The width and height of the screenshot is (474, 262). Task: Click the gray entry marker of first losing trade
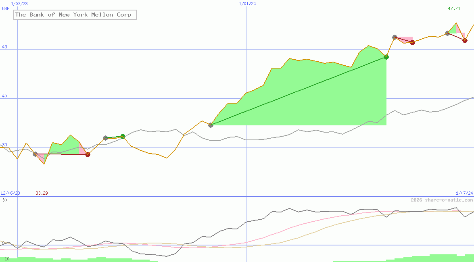35,154
